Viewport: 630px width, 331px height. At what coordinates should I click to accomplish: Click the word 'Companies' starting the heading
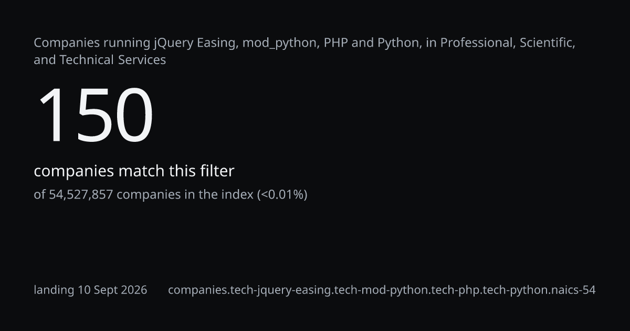click(x=64, y=44)
